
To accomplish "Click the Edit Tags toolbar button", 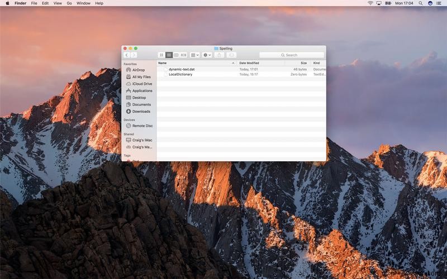I will (x=232, y=55).
